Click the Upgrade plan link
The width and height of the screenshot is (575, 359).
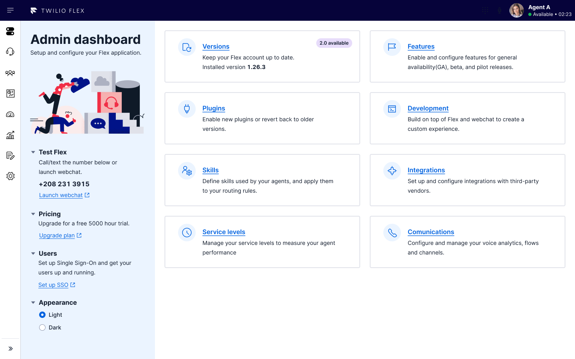pyautogui.click(x=60, y=235)
